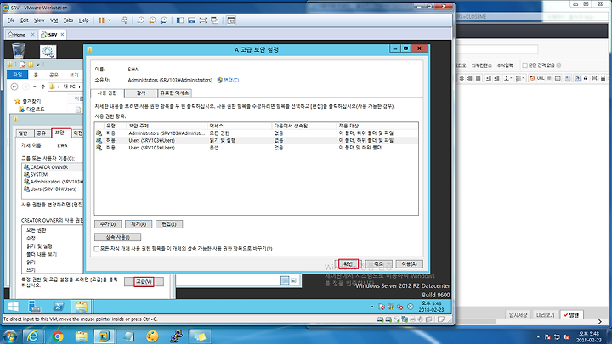612x344 pixels.
Task: Open VMware File menu
Action: pos(11,20)
